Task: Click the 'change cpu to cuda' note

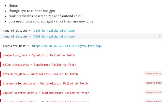Action: point(32,11)
